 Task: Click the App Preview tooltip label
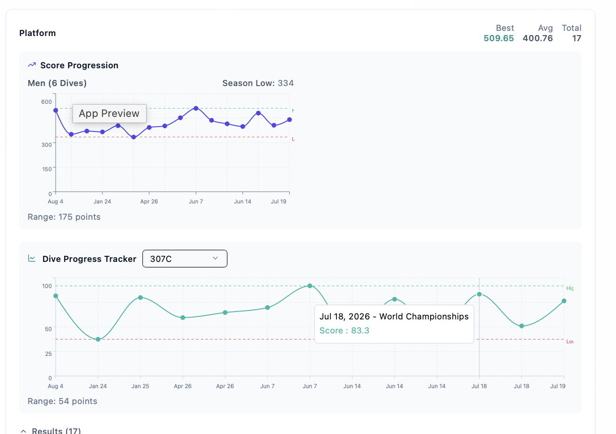[109, 113]
